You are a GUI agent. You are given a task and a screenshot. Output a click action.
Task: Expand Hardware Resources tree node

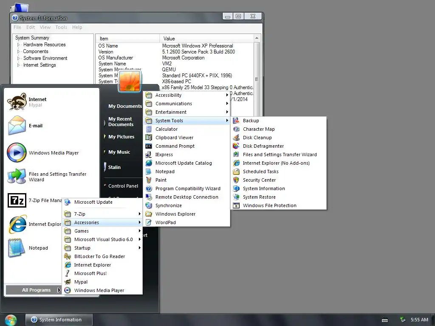click(18, 45)
